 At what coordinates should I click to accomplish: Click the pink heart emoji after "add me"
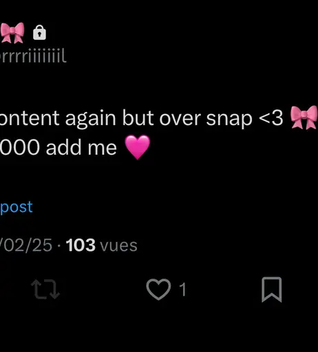coord(138,147)
